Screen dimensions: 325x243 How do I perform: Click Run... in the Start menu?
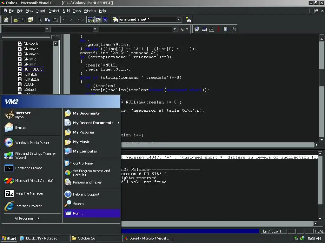[x=92, y=213]
